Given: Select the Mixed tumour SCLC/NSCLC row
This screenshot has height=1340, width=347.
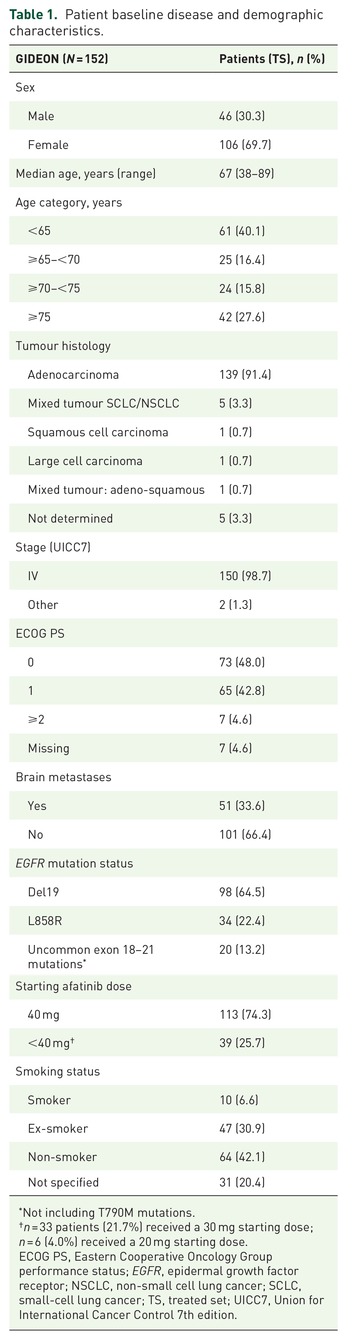Looking at the screenshot, I should [173, 403].
